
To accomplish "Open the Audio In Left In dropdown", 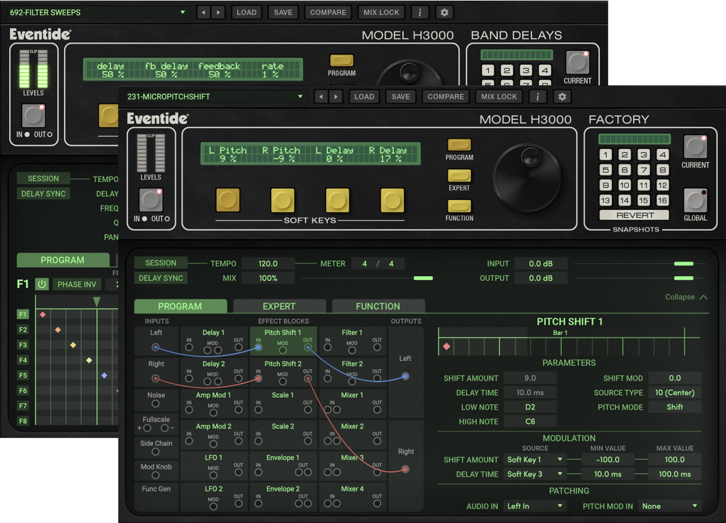I will click(x=534, y=506).
